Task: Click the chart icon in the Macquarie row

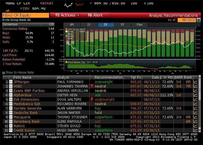Action: [x=195, y=117]
